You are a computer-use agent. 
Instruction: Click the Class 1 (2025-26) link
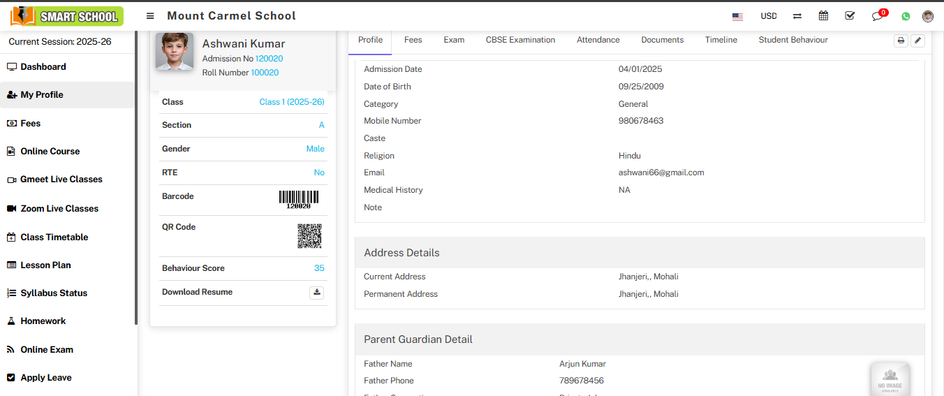(x=292, y=102)
